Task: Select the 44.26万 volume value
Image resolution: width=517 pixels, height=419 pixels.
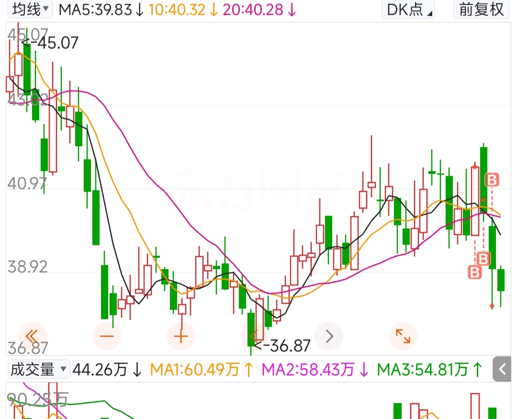Action: (107, 370)
